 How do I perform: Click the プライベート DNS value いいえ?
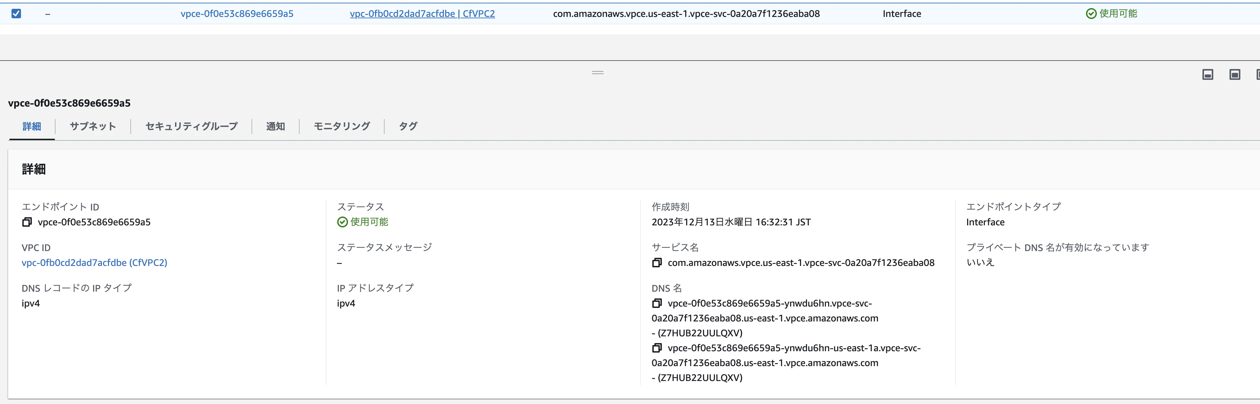point(980,263)
